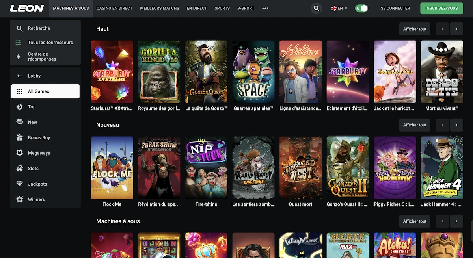Expand more categories via the ellipsis menu

coord(265,8)
